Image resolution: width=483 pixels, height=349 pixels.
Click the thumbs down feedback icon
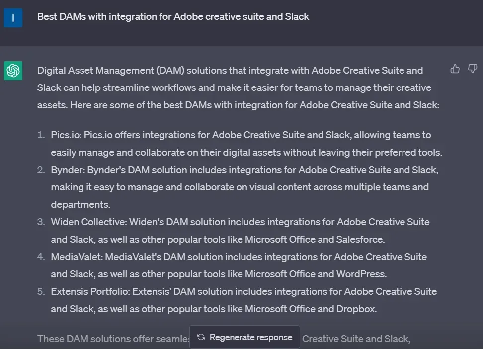473,69
